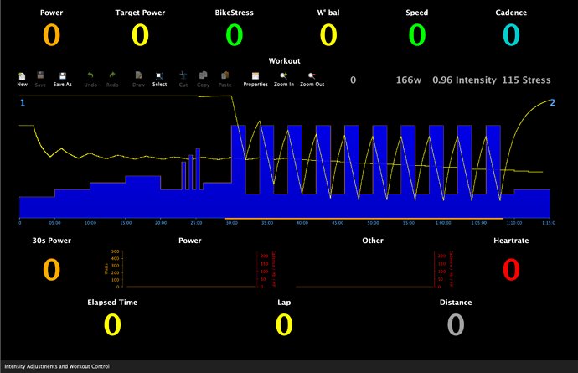Click the Lap counter value

(x=284, y=325)
